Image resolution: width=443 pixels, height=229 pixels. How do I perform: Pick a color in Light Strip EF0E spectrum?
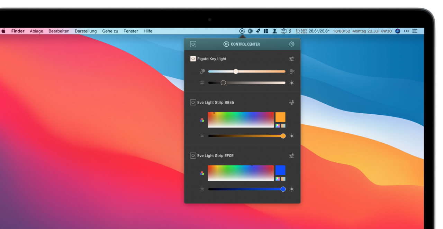(241, 173)
